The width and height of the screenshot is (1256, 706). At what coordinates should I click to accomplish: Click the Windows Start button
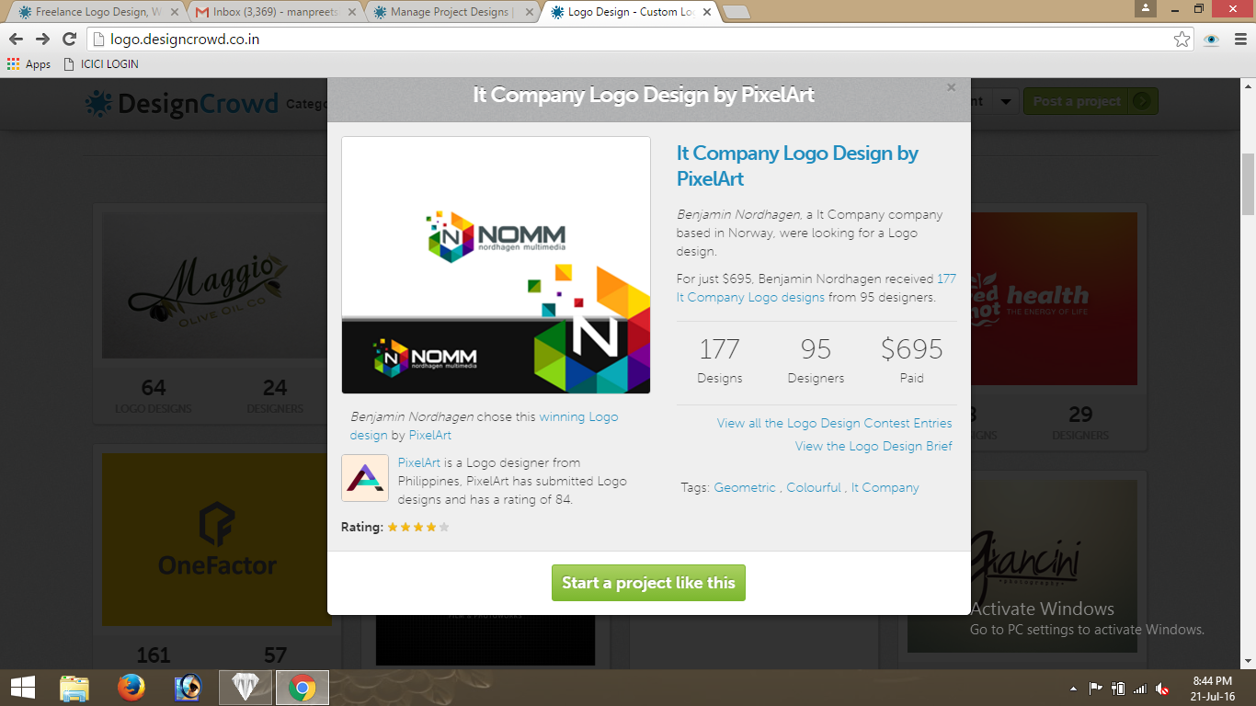(x=23, y=687)
